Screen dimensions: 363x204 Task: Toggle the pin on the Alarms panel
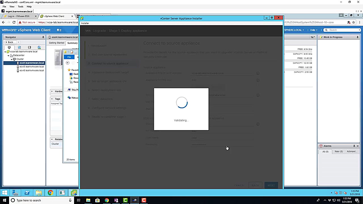(354, 146)
